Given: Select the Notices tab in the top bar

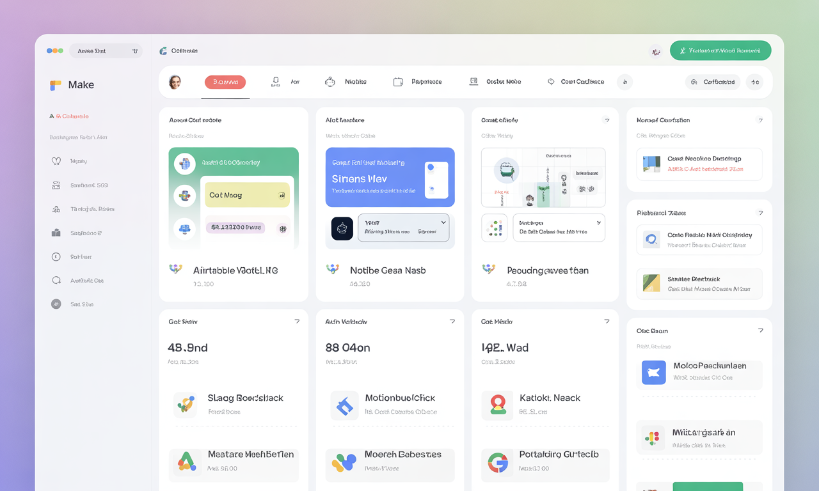Looking at the screenshot, I should point(346,82).
